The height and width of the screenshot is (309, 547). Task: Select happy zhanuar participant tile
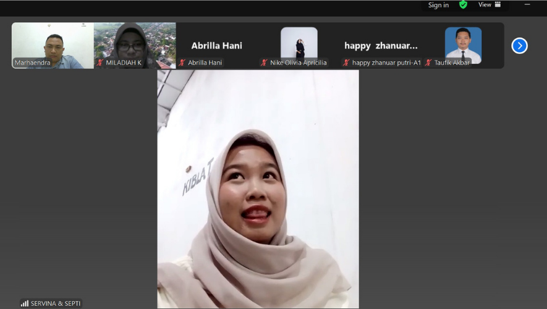[x=381, y=45]
